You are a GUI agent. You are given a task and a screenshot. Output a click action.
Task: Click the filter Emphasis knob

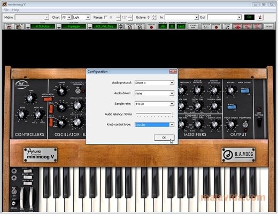tap(198, 90)
